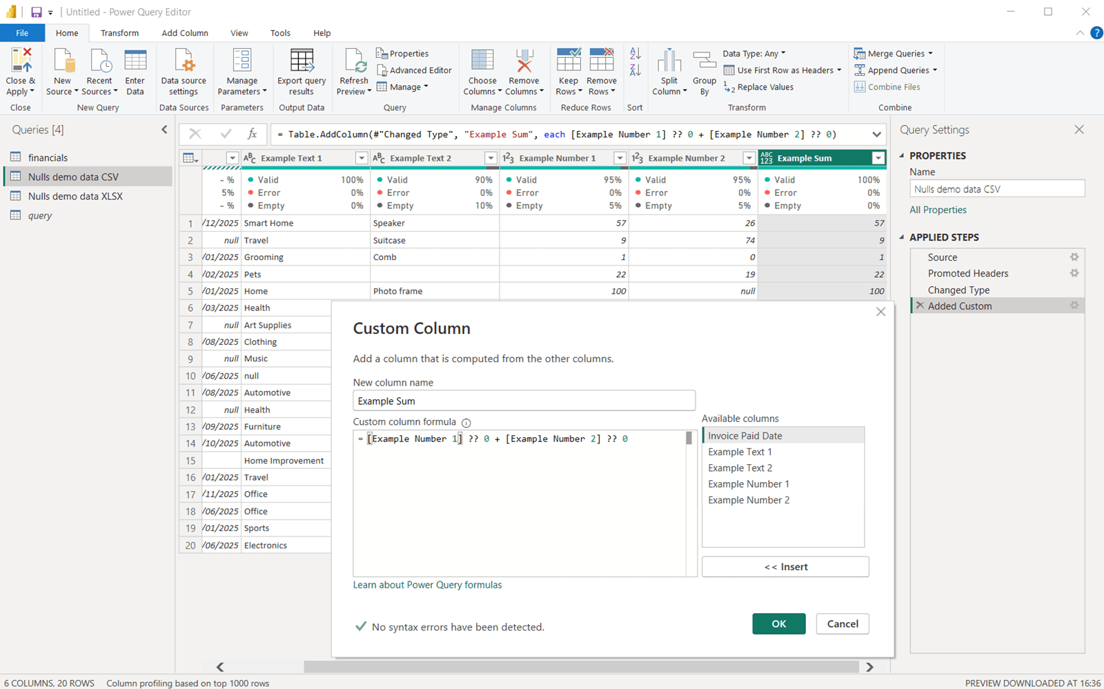
Task: Open the Advanced Editor
Action: (x=414, y=70)
